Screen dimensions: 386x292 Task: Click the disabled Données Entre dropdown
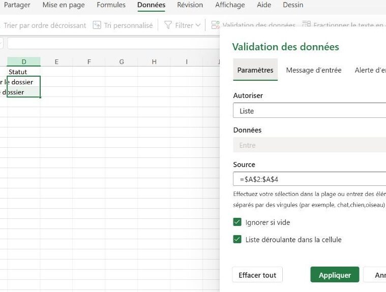(x=309, y=145)
